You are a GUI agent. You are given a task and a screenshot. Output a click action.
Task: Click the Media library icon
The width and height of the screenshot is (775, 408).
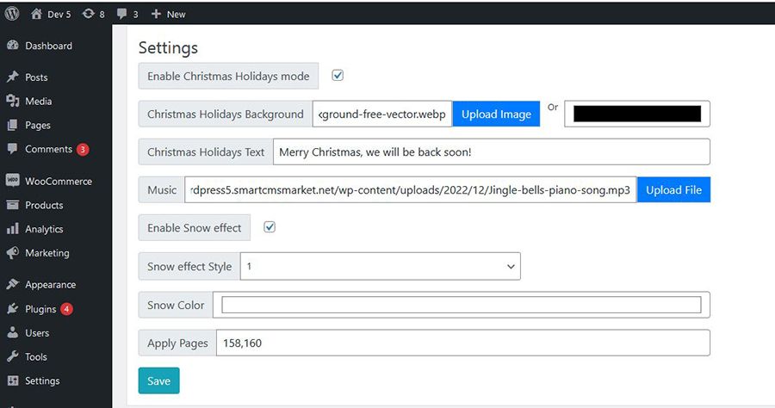click(x=13, y=102)
